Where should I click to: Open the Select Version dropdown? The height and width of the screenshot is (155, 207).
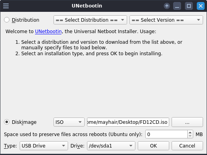click(x=166, y=20)
